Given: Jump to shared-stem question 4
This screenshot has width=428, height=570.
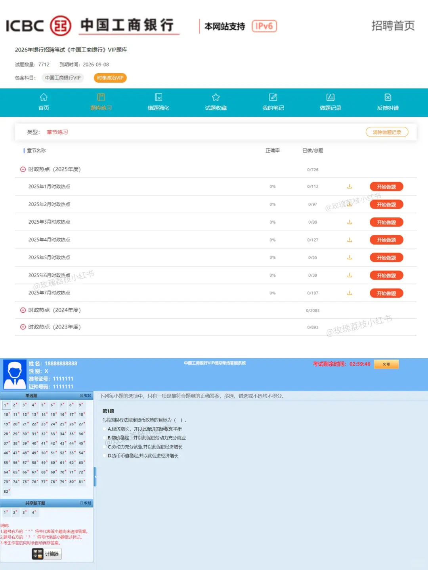Looking at the screenshot, I should pyautogui.click(x=34, y=512).
